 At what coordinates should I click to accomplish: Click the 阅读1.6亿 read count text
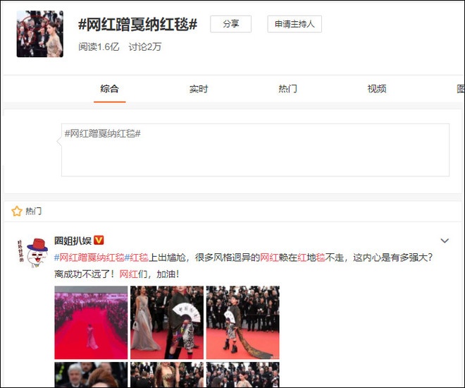[x=99, y=47]
